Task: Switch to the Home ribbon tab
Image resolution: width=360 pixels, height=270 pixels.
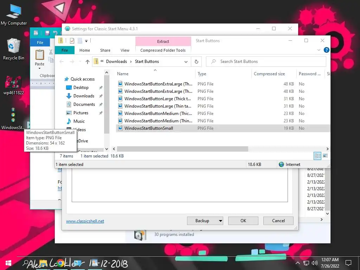Action: pos(85,50)
